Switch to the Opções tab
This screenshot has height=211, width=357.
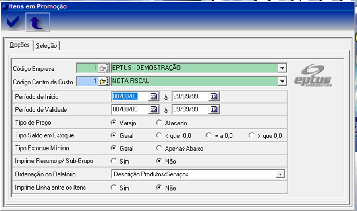pyautogui.click(x=19, y=45)
